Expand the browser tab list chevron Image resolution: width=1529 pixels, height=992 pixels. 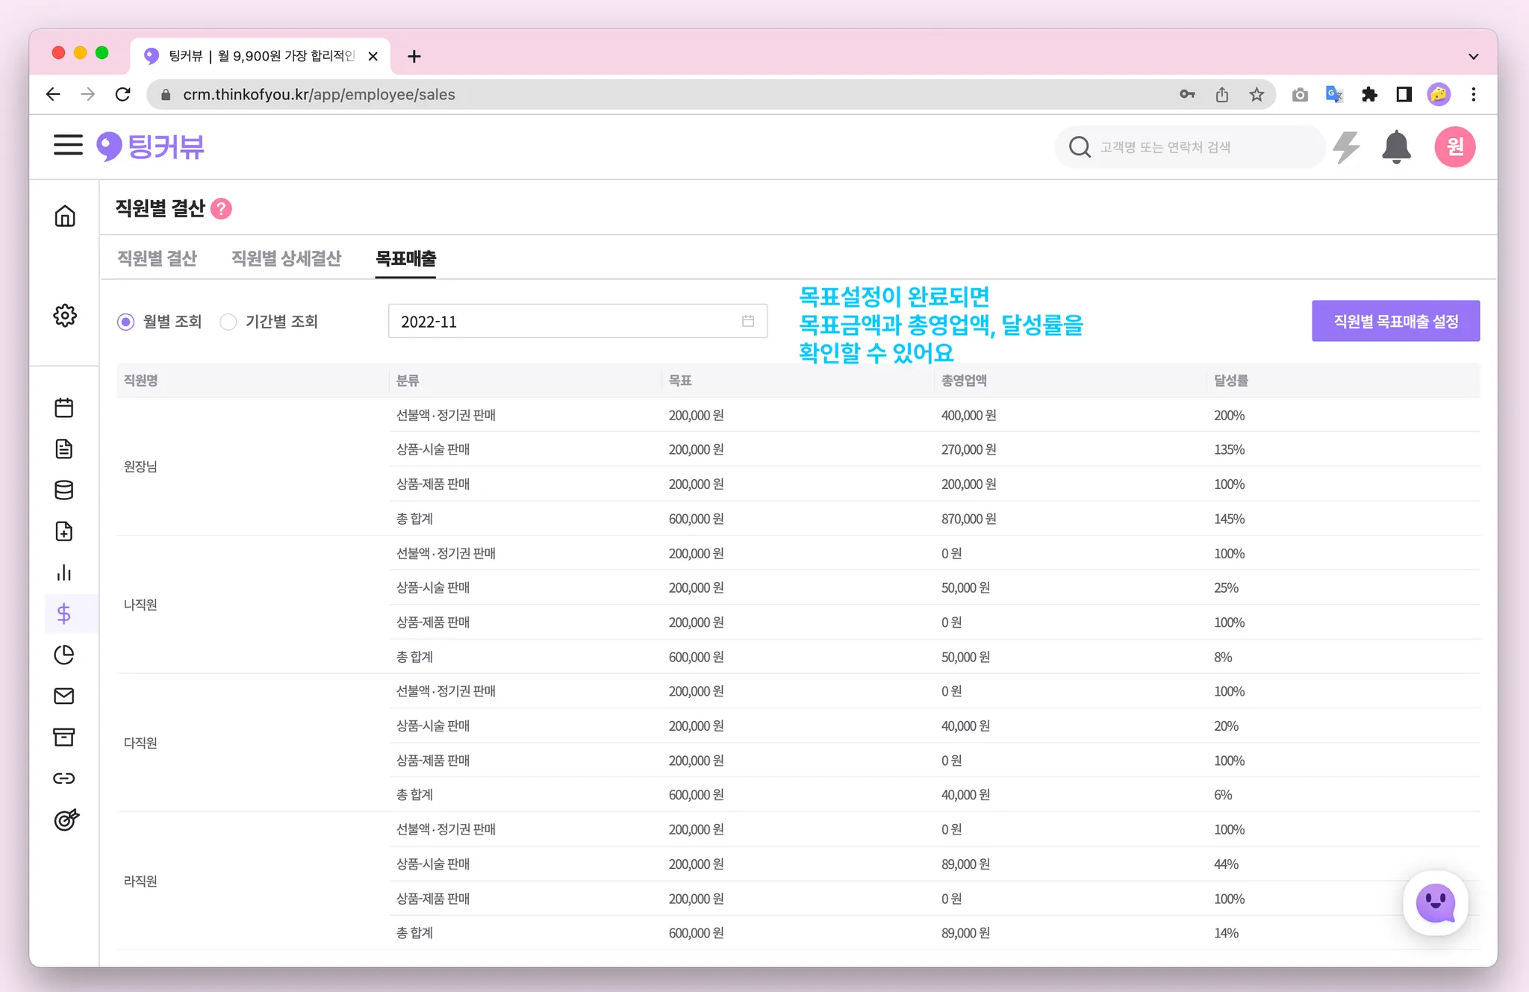1473,56
